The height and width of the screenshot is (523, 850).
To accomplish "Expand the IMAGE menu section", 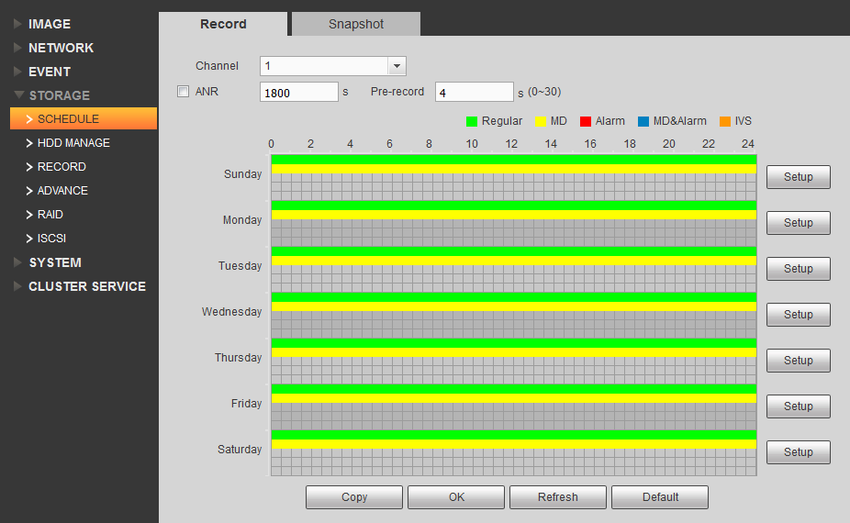I will point(50,24).
